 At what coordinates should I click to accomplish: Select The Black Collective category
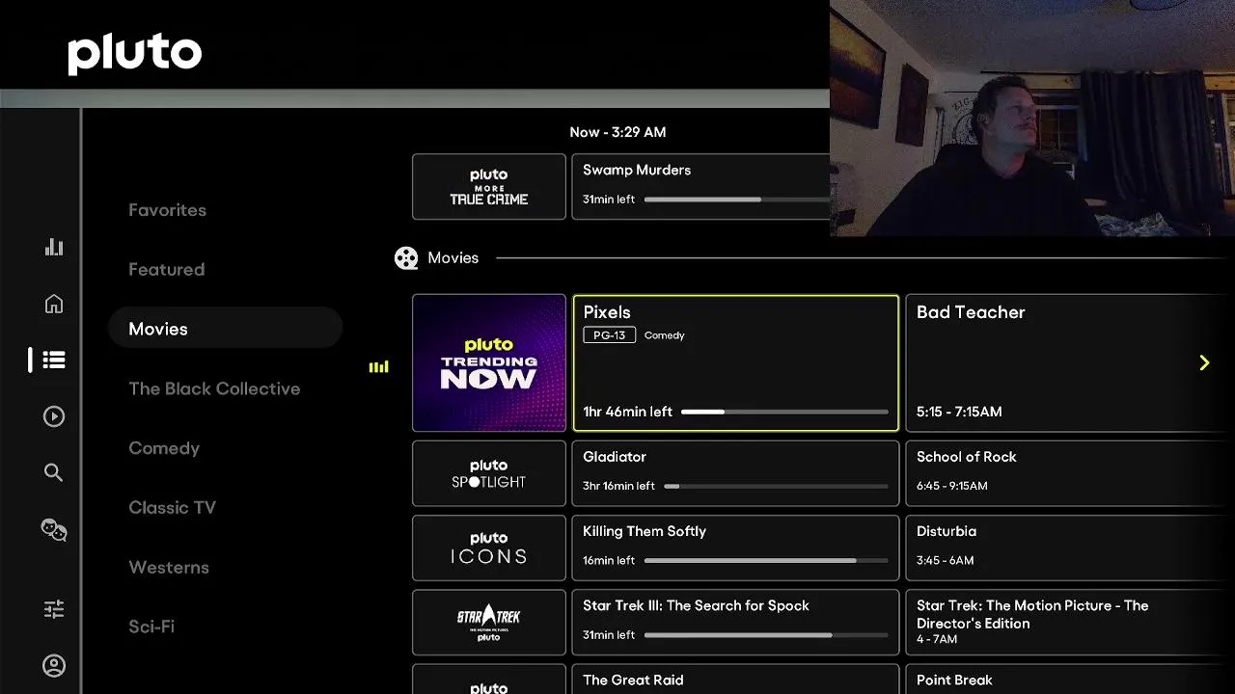coord(214,388)
